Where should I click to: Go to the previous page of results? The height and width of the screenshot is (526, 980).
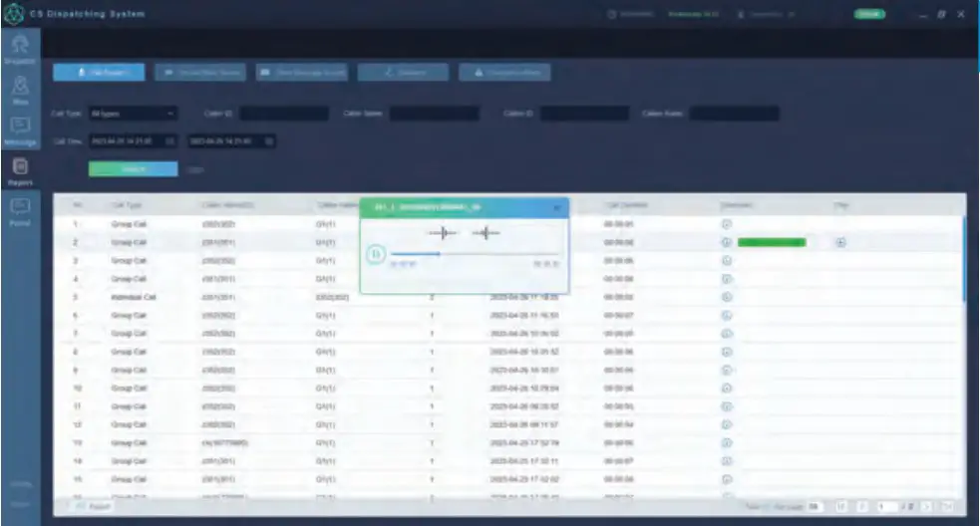click(862, 507)
